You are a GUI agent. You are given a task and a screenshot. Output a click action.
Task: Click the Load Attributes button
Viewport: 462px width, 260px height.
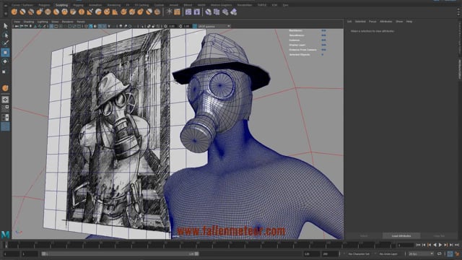pyautogui.click(x=401, y=236)
